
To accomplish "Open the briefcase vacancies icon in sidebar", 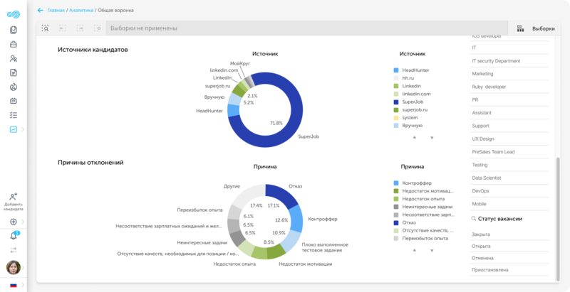I will (x=14, y=44).
